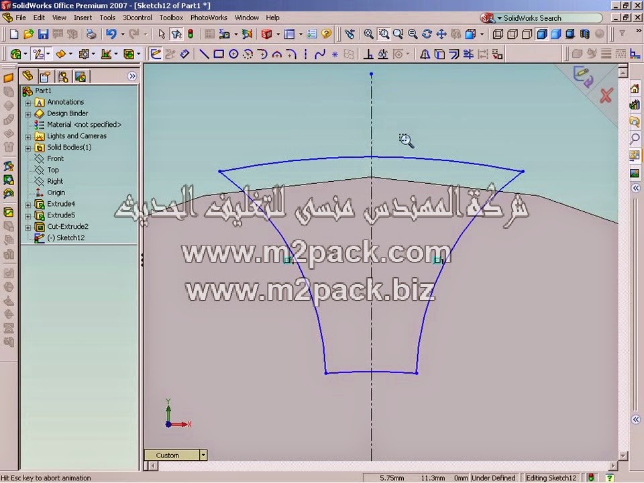Select Sketch12 in the feature tree
The height and width of the screenshot is (483, 644).
(x=66, y=237)
